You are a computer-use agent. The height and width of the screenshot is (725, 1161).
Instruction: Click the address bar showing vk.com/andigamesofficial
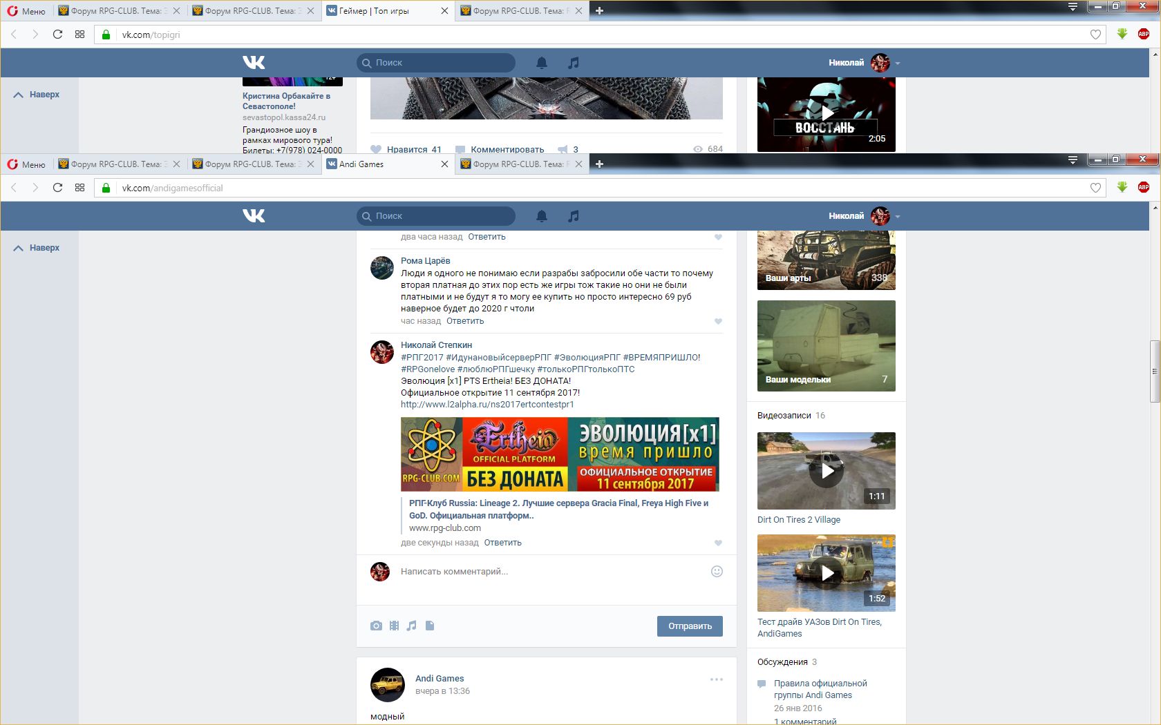(600, 188)
